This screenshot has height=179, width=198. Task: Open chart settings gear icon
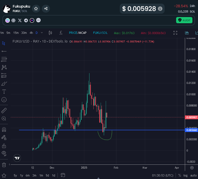tap(192, 168)
